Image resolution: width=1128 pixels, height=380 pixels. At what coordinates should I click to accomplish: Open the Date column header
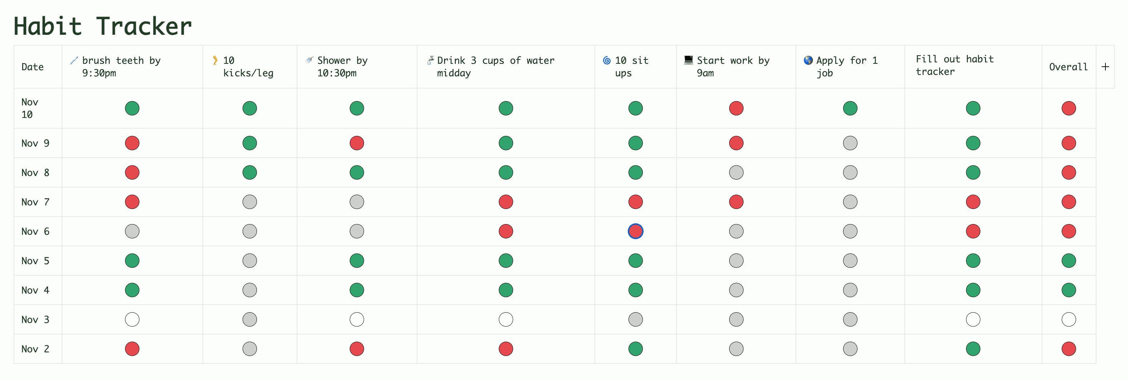click(x=32, y=67)
